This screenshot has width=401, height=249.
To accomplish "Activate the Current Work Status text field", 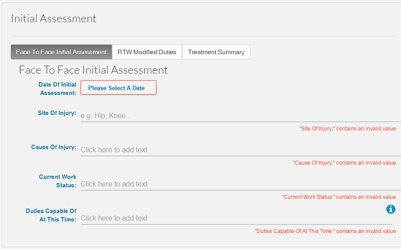I will (x=241, y=184).
